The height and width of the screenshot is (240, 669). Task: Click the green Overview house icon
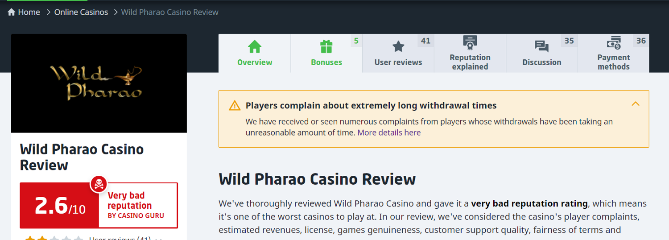coord(255,46)
